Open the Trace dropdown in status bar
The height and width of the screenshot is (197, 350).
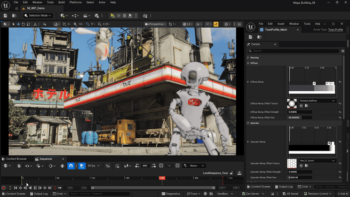194,194
